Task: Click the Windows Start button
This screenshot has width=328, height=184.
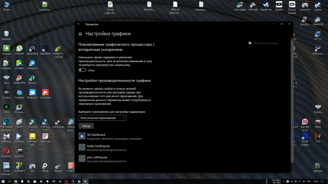Action: point(3,181)
